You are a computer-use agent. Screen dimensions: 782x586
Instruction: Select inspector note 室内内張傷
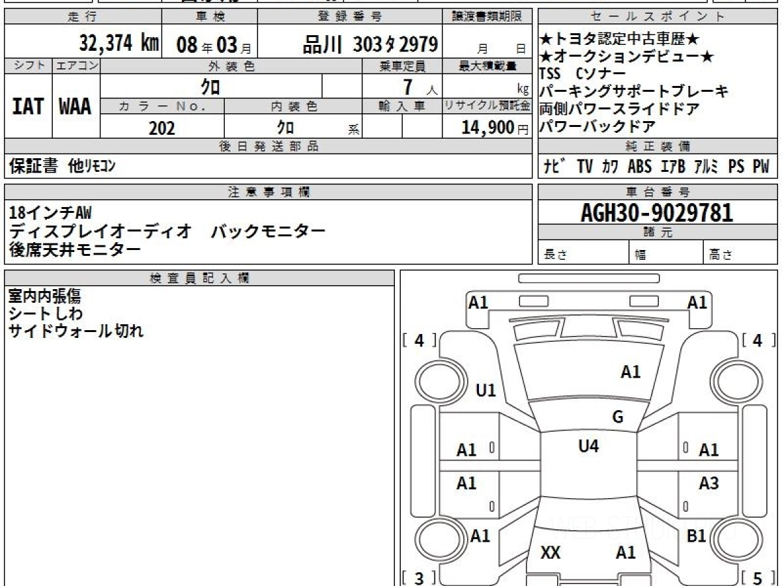click(x=44, y=296)
